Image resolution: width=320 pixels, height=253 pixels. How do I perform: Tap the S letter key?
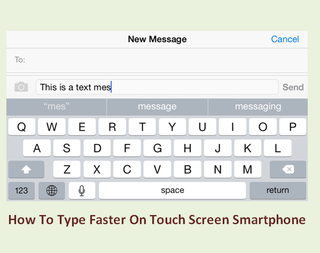(x=67, y=148)
